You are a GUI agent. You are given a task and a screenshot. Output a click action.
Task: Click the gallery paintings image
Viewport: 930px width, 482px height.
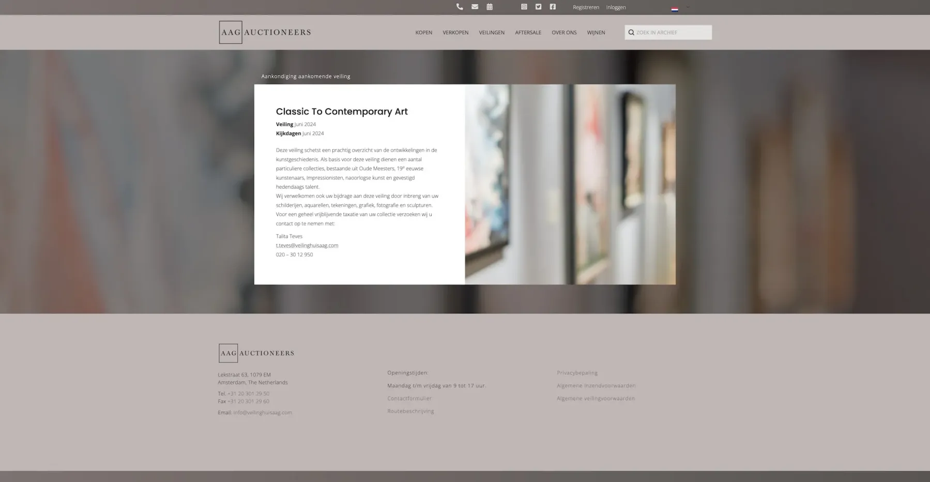[570, 184]
